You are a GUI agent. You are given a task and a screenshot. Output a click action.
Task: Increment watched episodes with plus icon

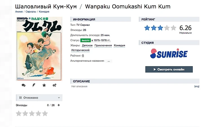pyautogui.click(x=59, y=105)
